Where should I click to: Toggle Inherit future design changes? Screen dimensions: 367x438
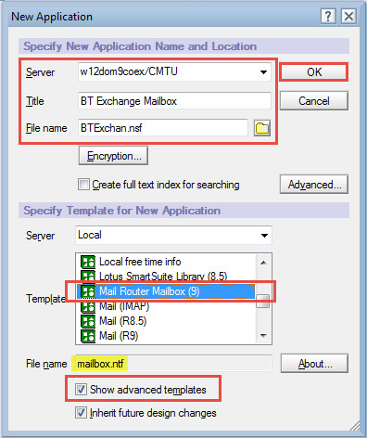point(81,413)
